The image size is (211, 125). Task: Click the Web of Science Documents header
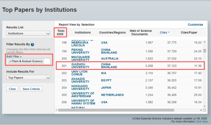(141, 32)
